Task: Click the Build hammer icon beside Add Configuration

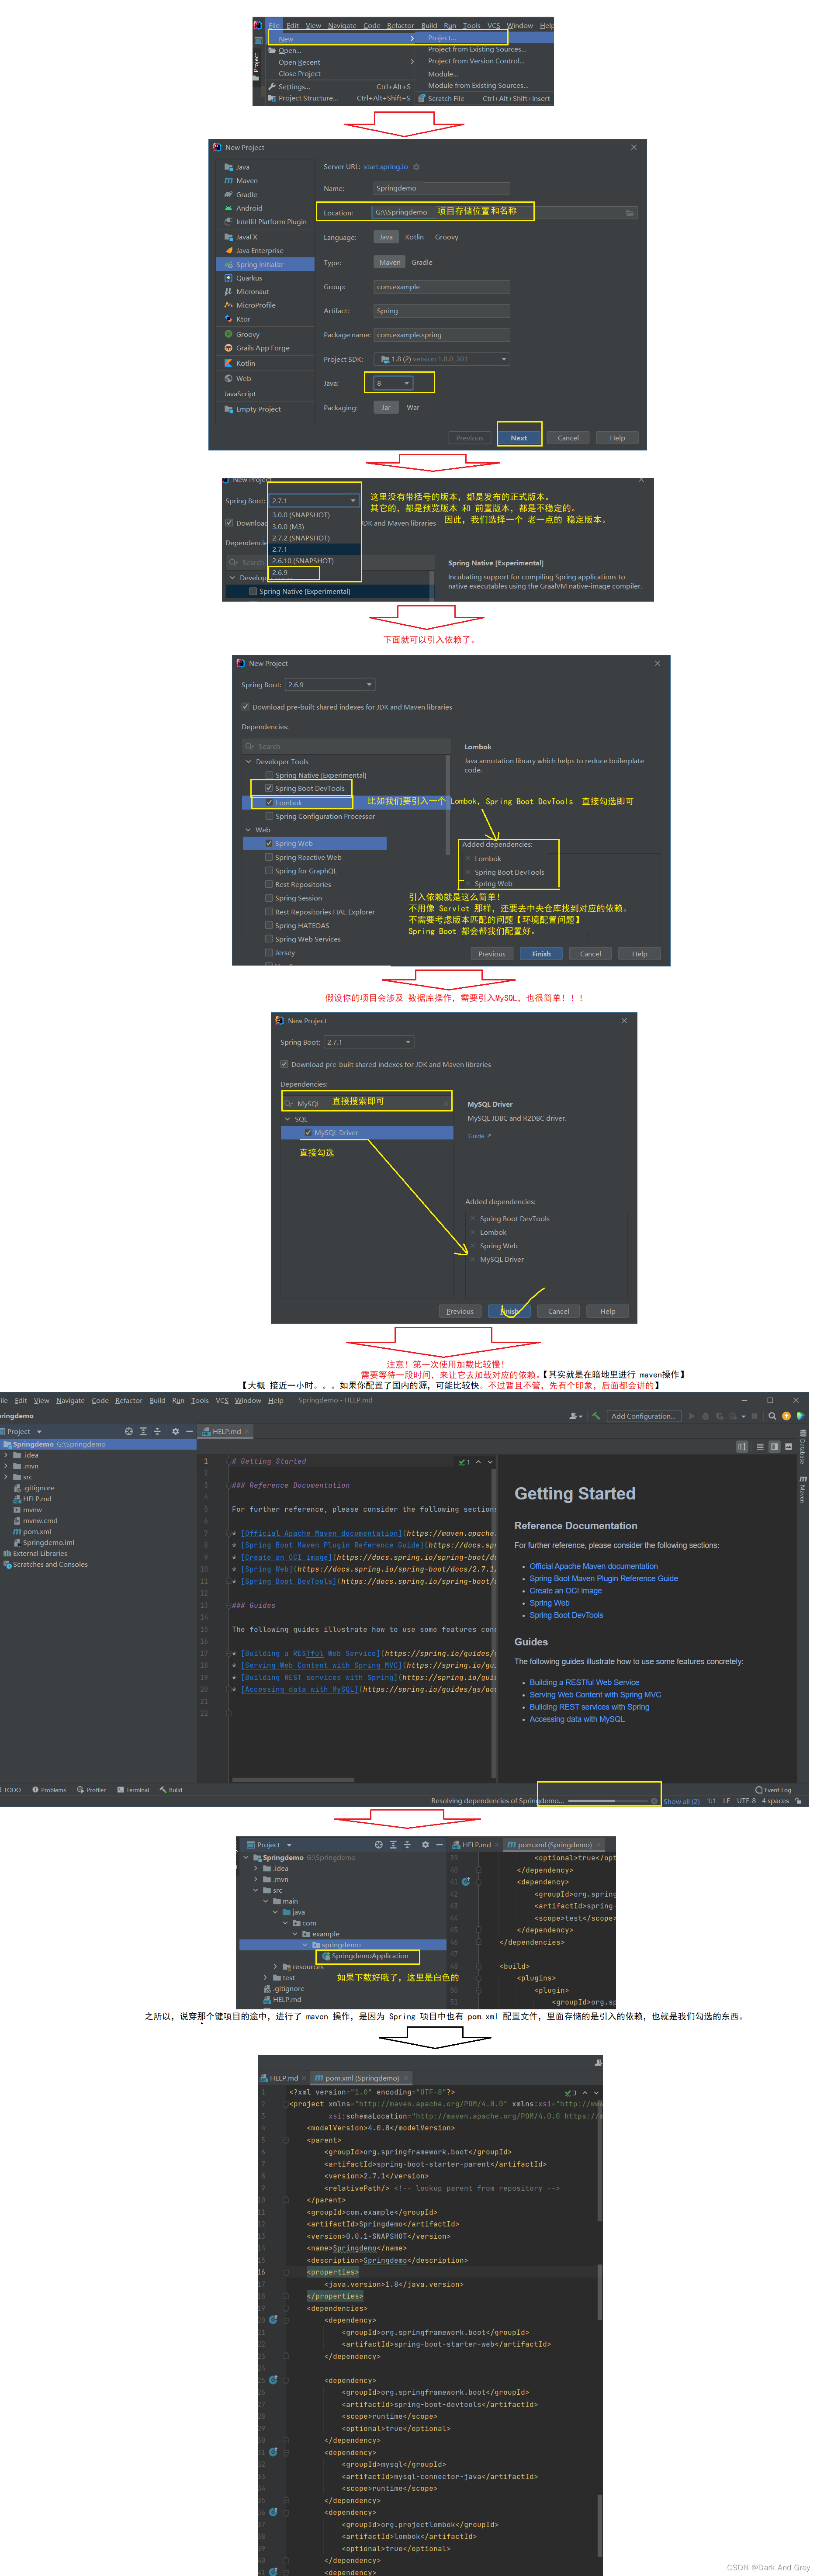Action: tap(596, 1416)
